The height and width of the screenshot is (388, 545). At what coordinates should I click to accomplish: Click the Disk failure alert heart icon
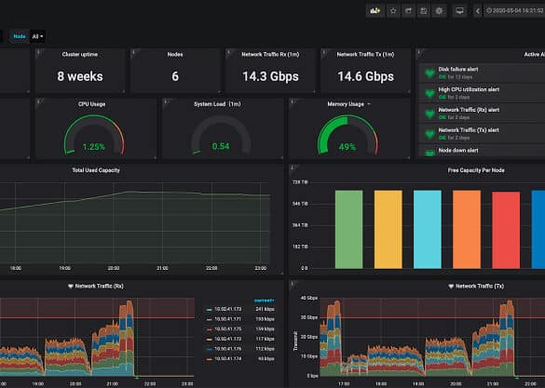(x=430, y=73)
